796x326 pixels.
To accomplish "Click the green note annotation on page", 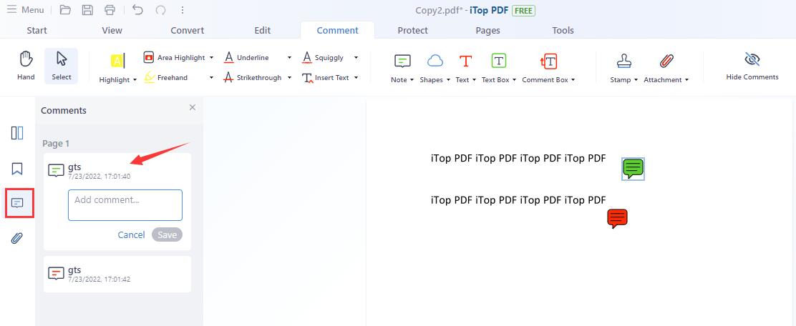I will coord(633,169).
